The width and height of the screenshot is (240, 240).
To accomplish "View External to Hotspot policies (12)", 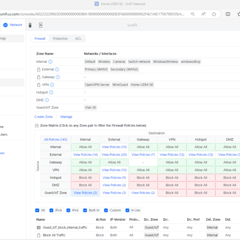I will coord(201,155).
